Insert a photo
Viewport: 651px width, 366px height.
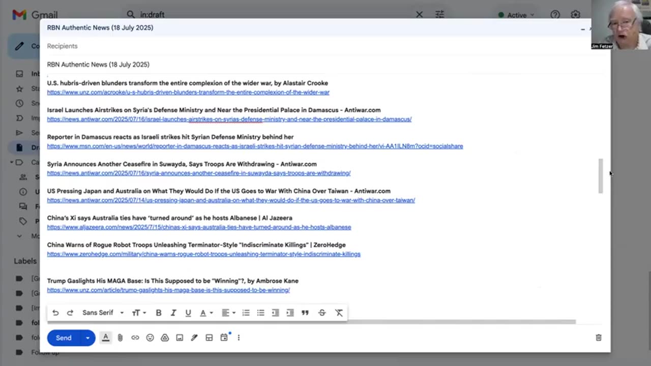coord(180,338)
